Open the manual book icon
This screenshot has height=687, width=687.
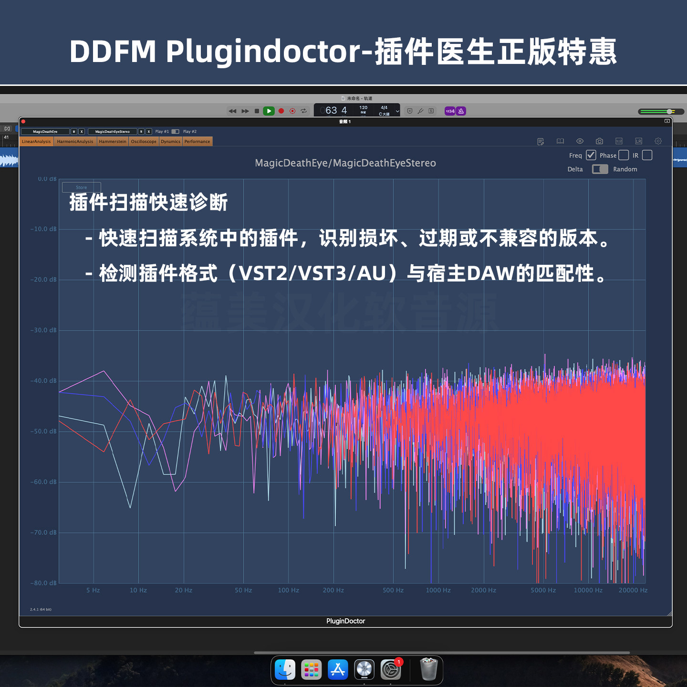(x=560, y=141)
